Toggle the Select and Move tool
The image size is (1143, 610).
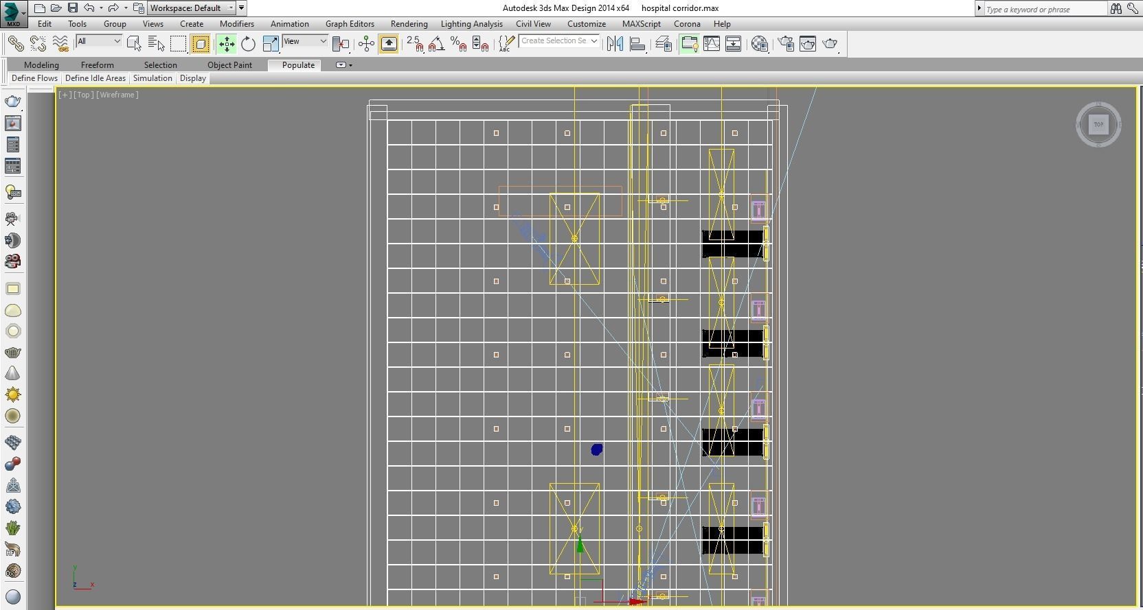click(226, 44)
